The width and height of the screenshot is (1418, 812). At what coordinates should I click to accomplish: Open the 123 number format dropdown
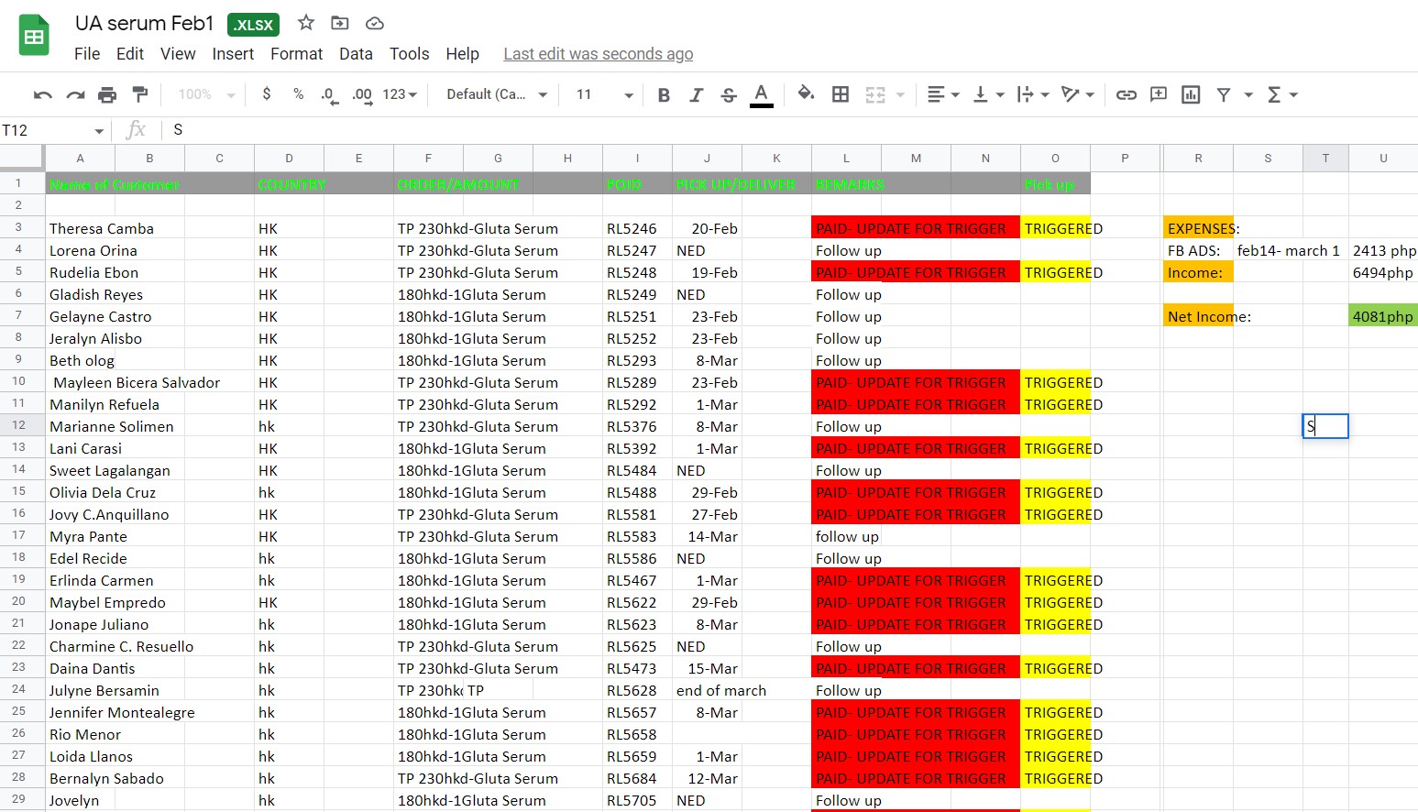click(x=400, y=94)
